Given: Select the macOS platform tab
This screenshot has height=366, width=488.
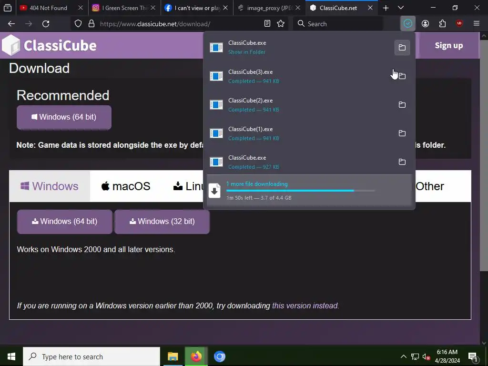Looking at the screenshot, I should (x=126, y=186).
